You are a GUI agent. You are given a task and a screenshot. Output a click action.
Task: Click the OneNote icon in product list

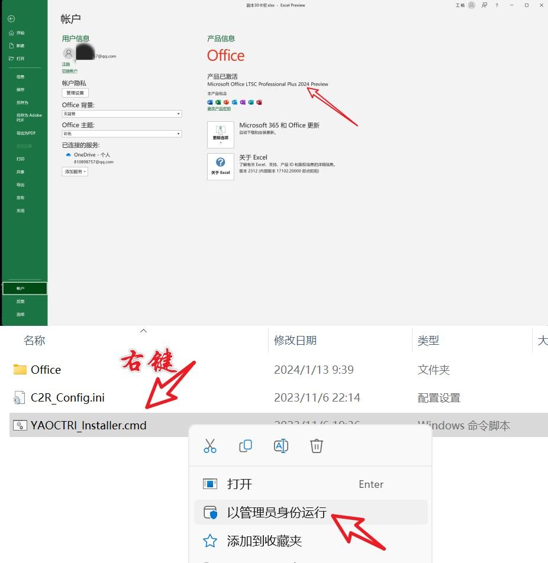(243, 102)
